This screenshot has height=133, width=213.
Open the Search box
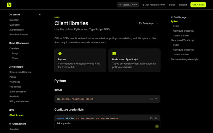tap(128, 5)
